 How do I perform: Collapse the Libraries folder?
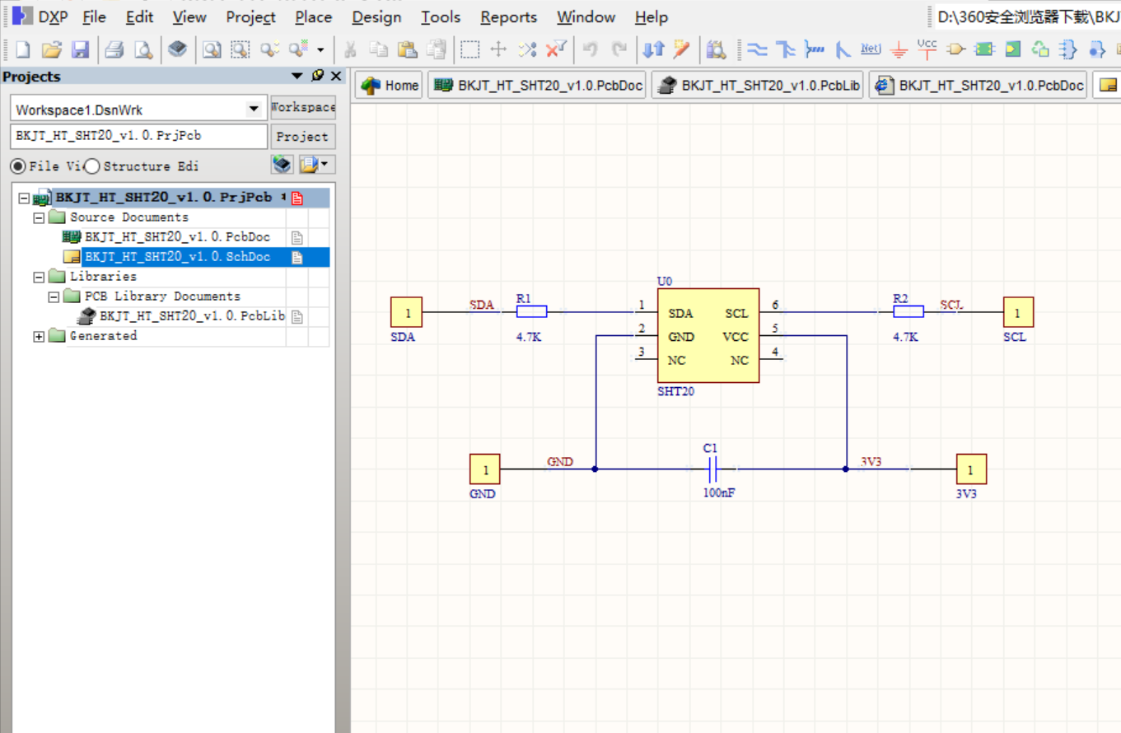[x=38, y=277]
